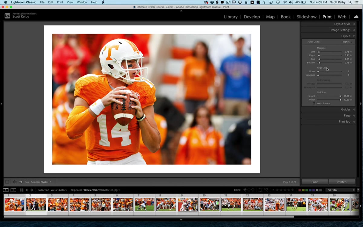The height and width of the screenshot is (227, 363).
Task: Enable the Keep Square checkbox
Action: click(x=314, y=103)
